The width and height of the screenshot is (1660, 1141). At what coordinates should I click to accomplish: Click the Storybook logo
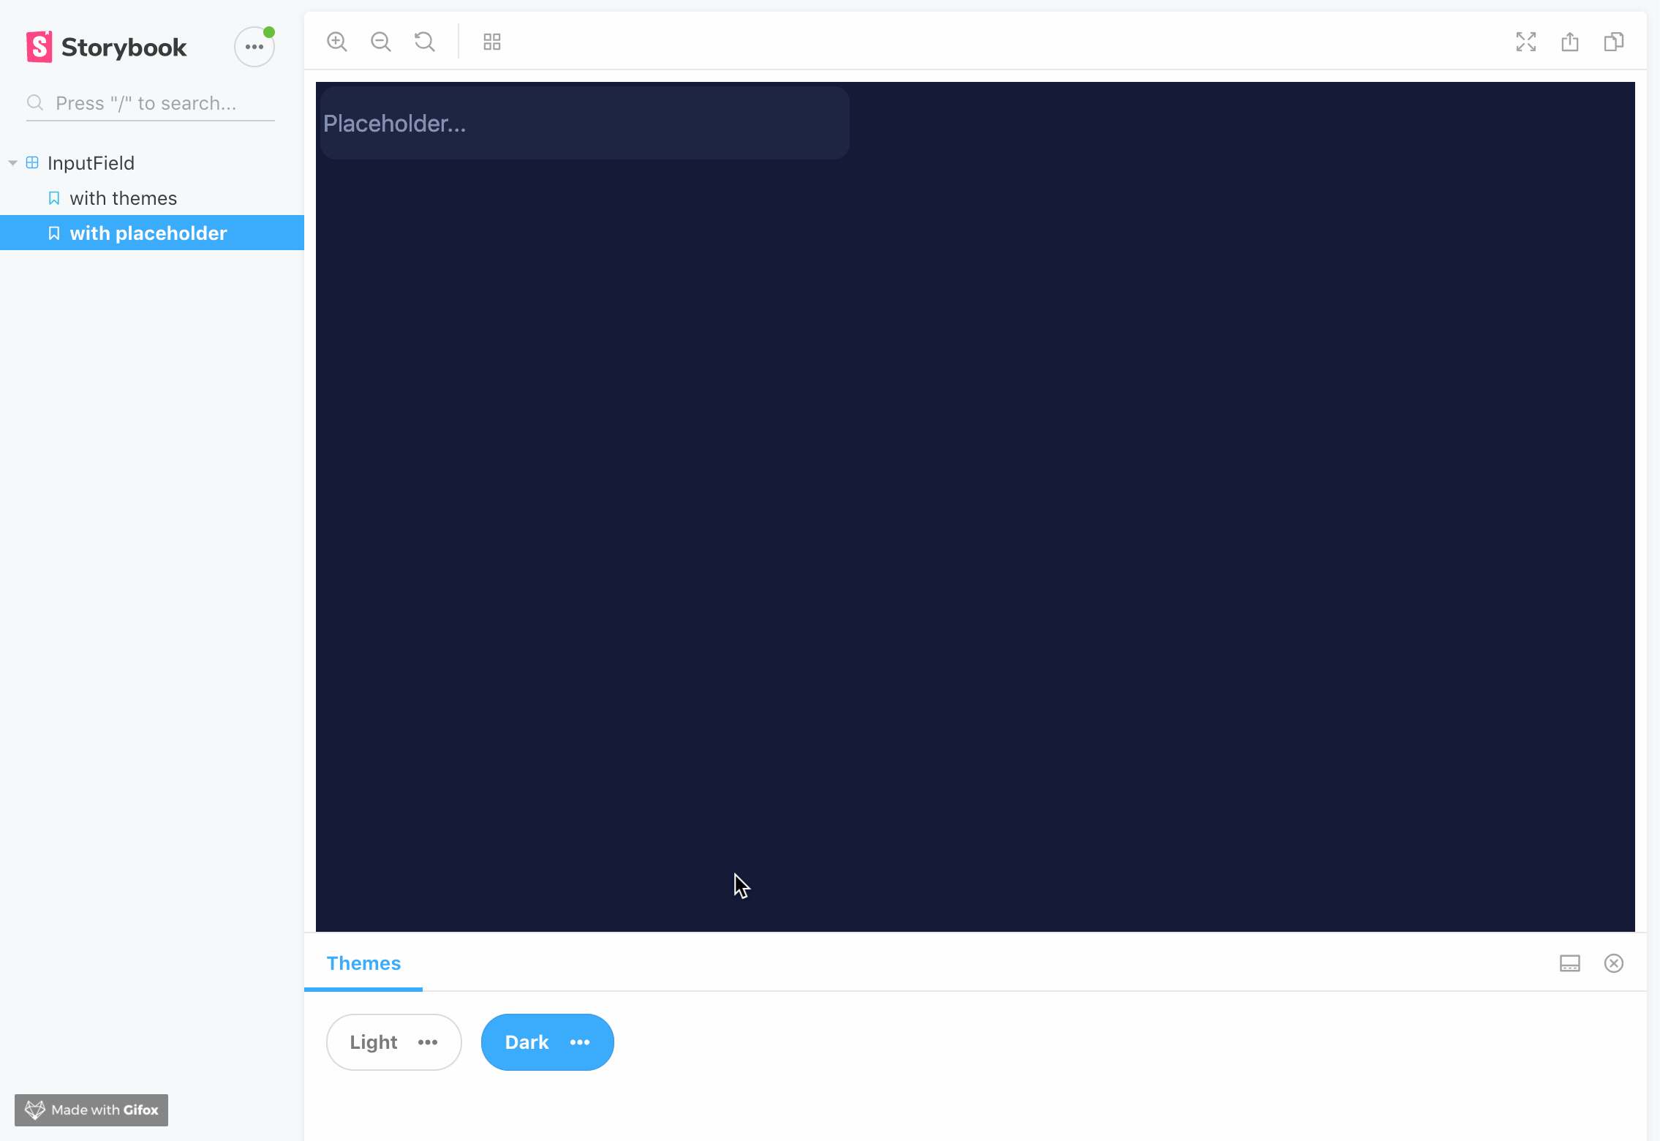107,47
